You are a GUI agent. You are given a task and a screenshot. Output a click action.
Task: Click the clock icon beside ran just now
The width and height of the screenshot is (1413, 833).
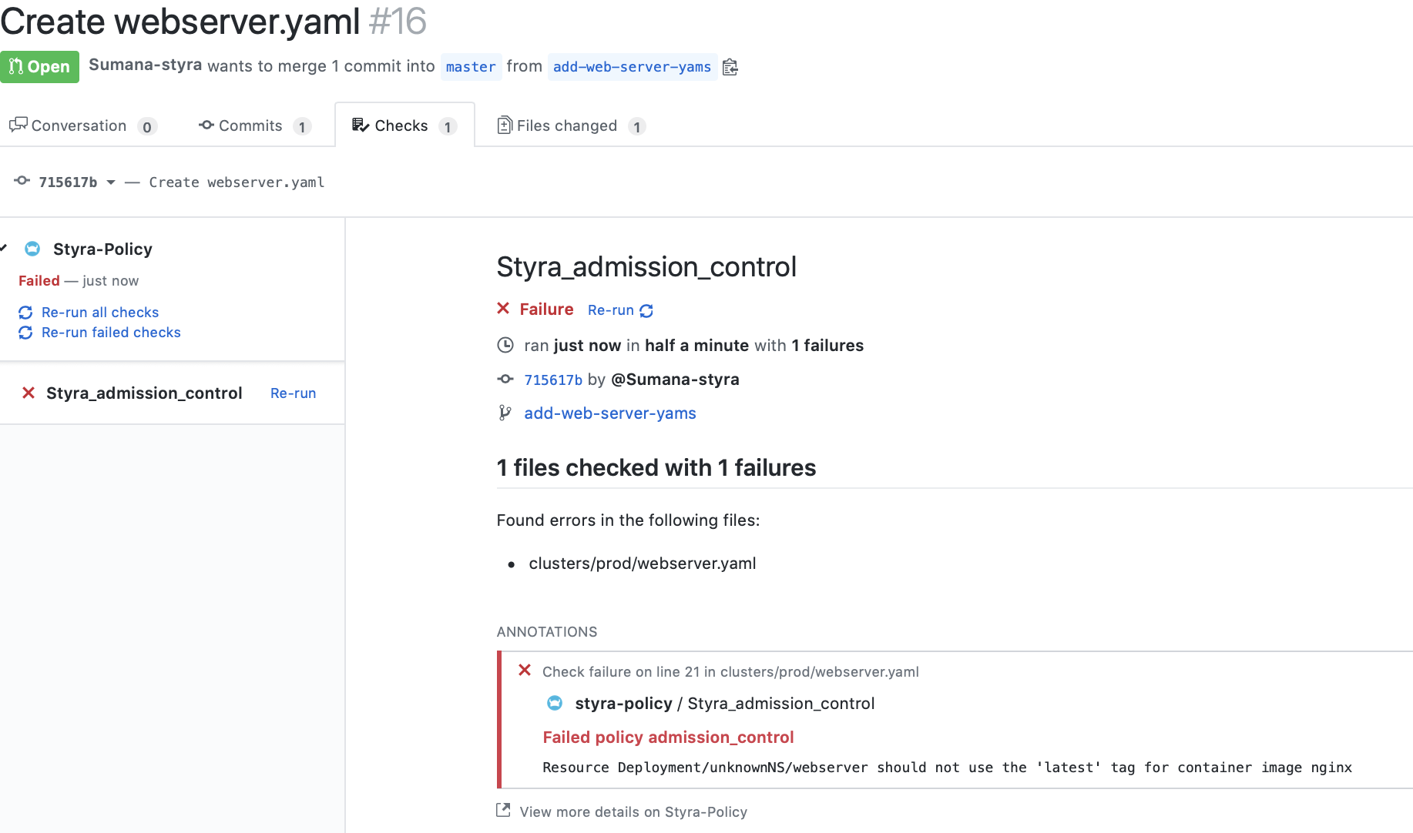(x=505, y=345)
